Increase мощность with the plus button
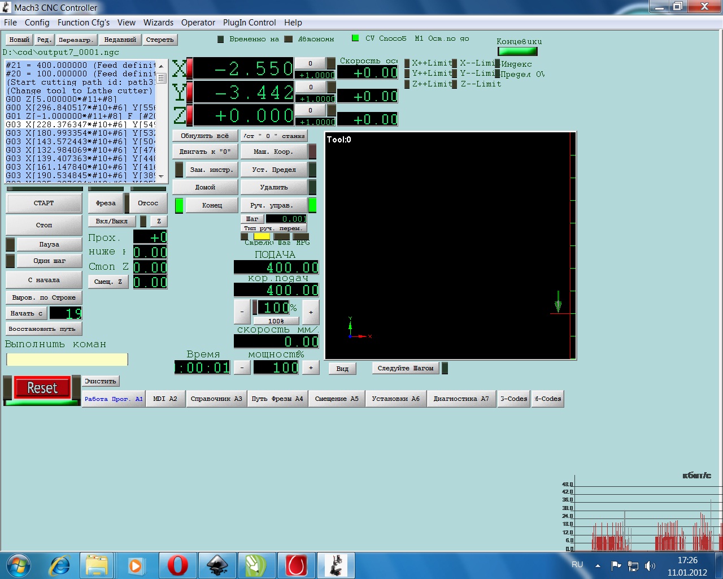The image size is (723, 579). 311,368
